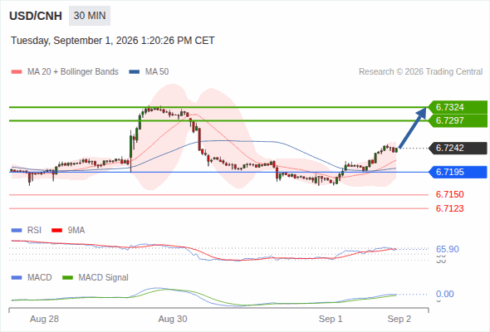The image size is (490, 332).
Task: Click the MACD value 0.00
Action: (x=444, y=294)
